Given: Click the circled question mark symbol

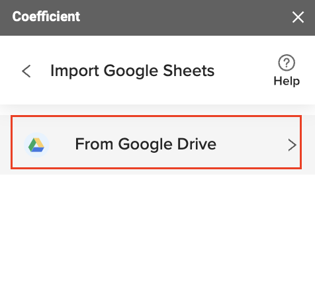Looking at the screenshot, I should point(287,63).
